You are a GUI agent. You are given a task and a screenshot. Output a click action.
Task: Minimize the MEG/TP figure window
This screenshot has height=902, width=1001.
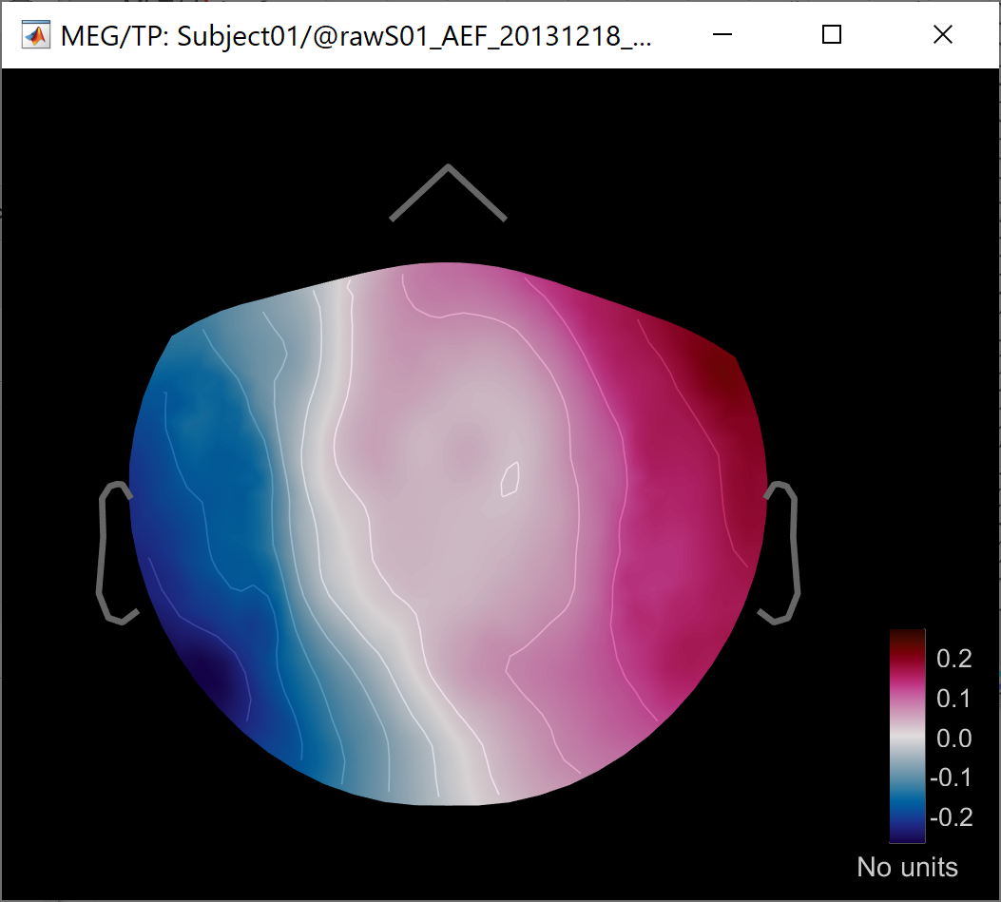(722, 36)
